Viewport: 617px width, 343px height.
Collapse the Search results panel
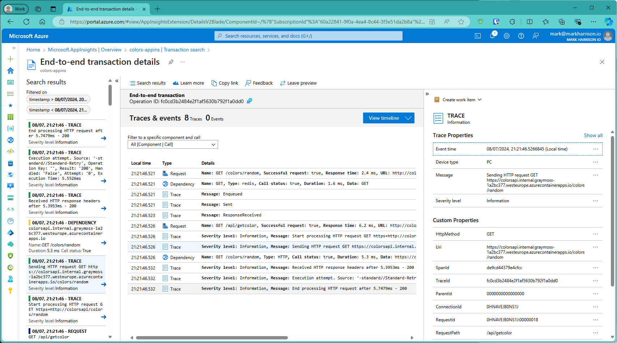(117, 81)
